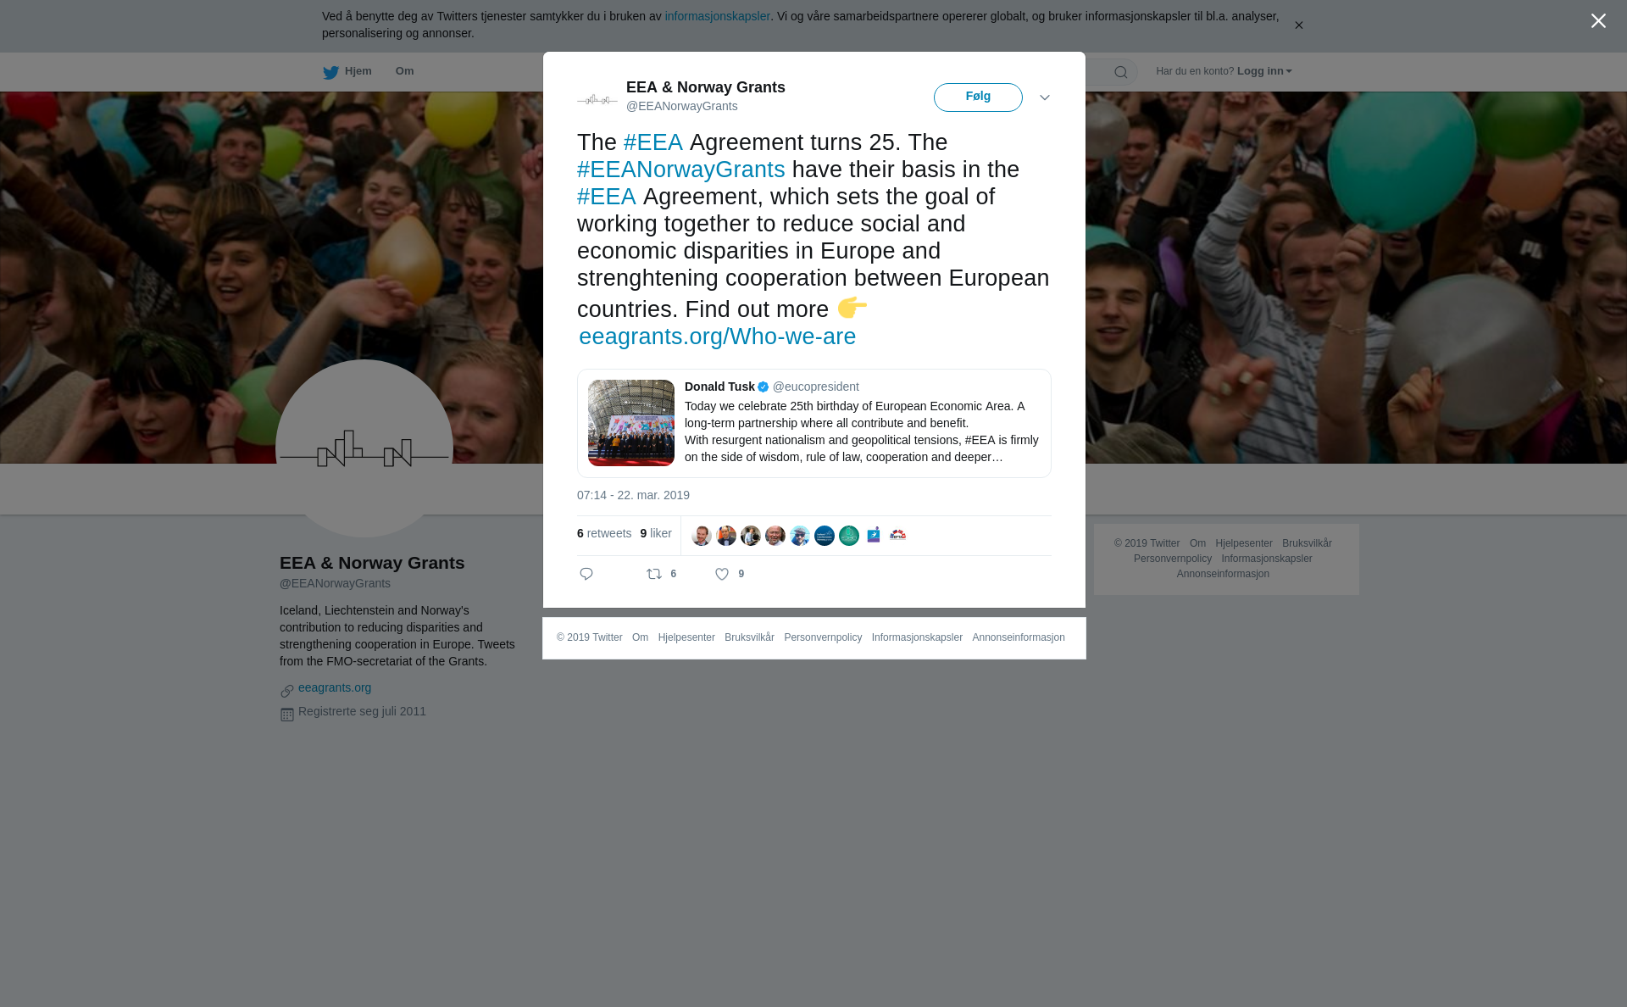1627x1007 pixels.
Task: Close tweet overlay with large X
Action: click(1598, 21)
